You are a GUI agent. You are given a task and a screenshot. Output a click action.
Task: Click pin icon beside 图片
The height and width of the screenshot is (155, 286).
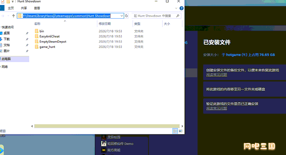[27, 51]
